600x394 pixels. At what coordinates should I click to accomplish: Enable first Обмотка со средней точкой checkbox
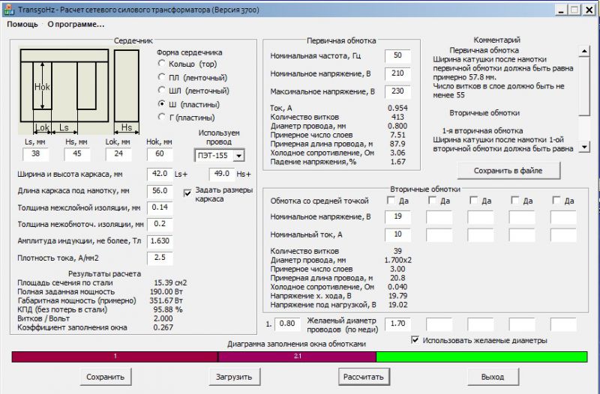pyautogui.click(x=391, y=201)
